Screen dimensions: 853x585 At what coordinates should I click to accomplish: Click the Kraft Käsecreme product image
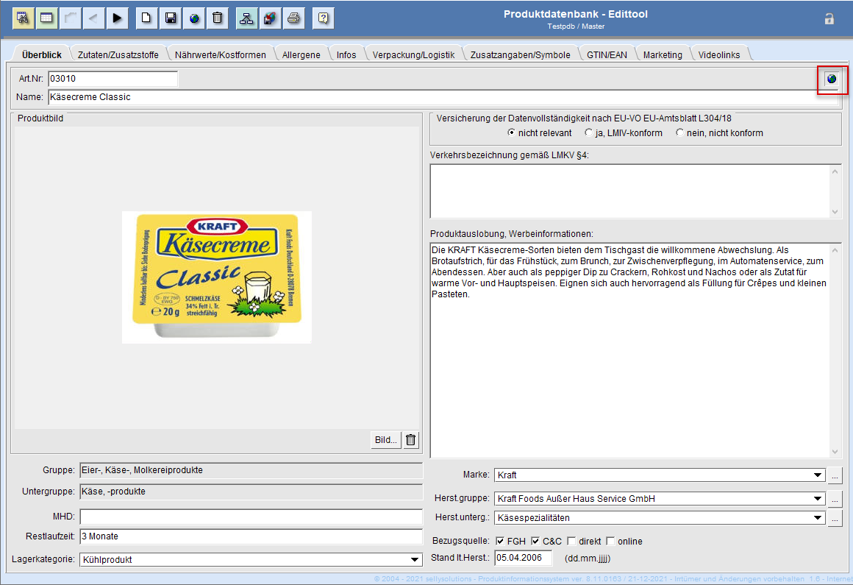tap(216, 277)
